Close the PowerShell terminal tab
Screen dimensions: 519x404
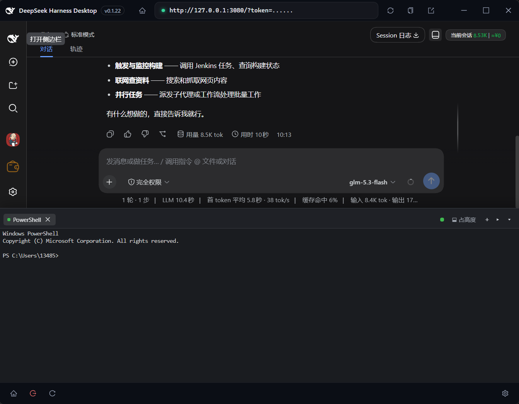tap(48, 219)
